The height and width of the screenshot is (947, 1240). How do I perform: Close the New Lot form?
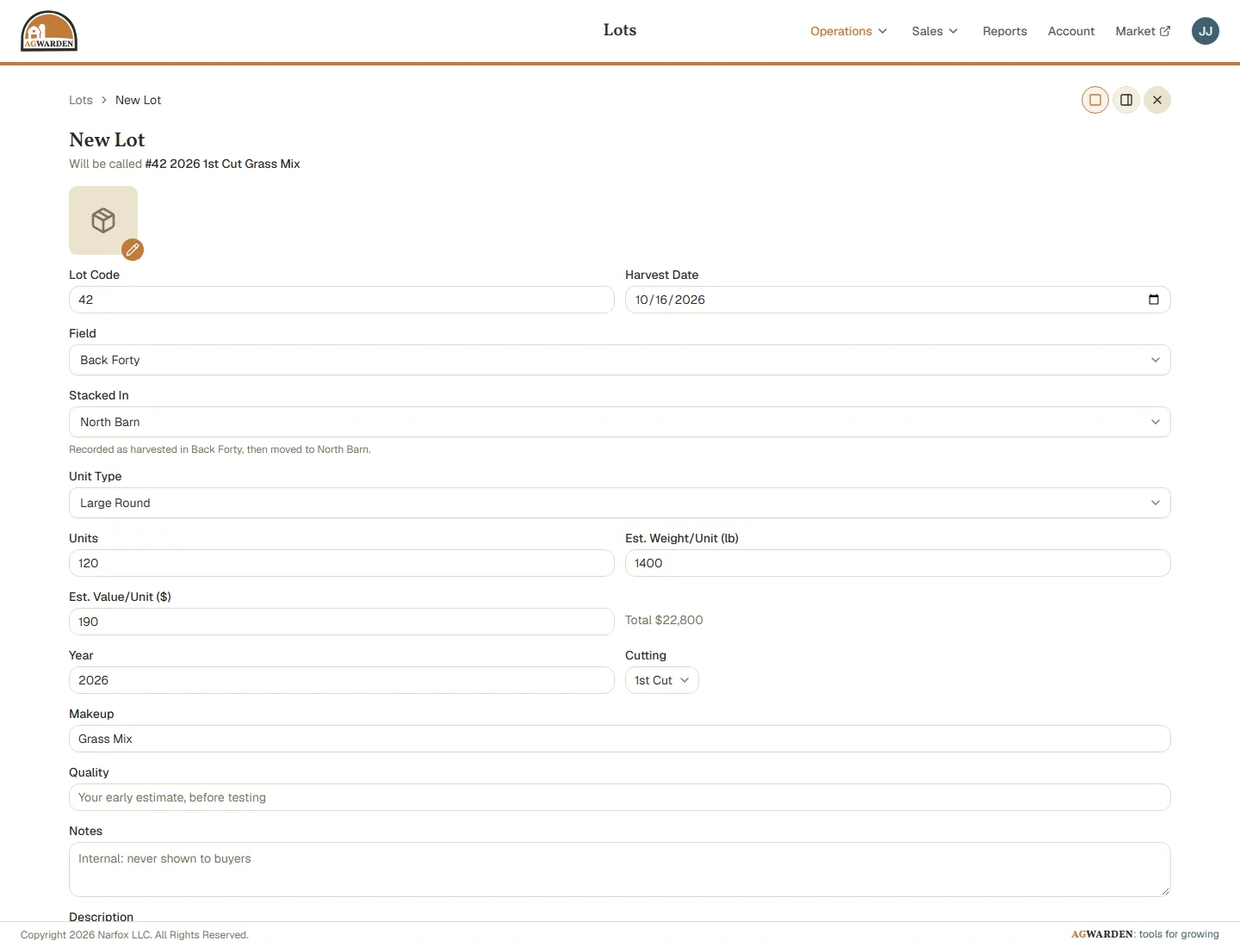(1157, 100)
